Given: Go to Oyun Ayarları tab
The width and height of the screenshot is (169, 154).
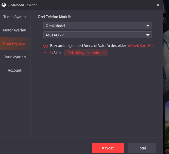Looking at the screenshot, I should (15, 57).
